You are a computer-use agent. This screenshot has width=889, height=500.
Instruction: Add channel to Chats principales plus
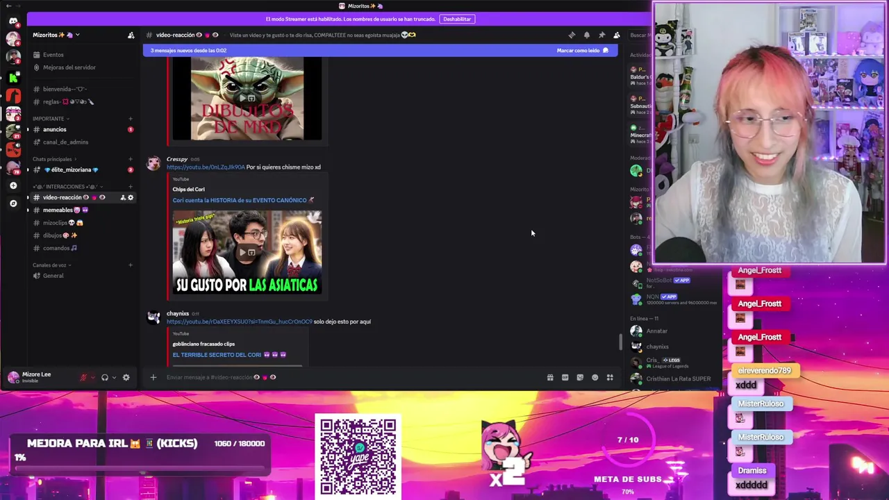click(130, 159)
